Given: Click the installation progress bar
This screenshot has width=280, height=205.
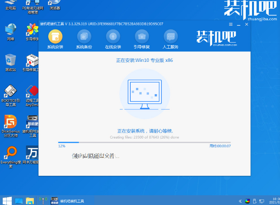Looking at the screenshot, I should tap(144, 142).
